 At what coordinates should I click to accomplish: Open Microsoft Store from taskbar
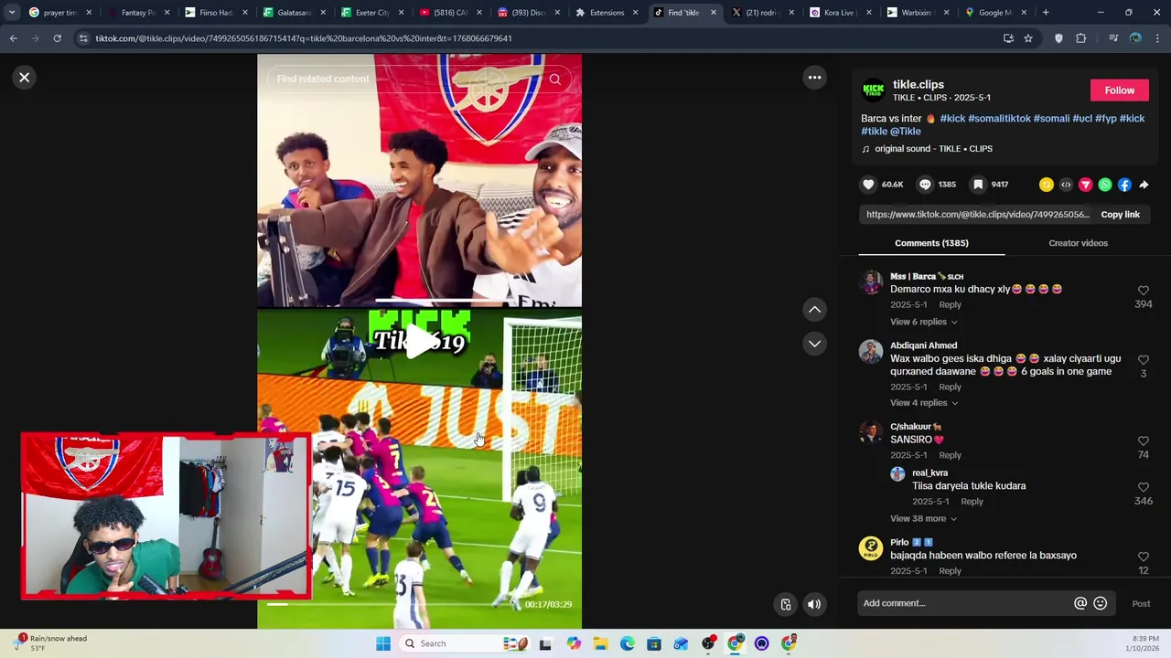[x=654, y=644]
